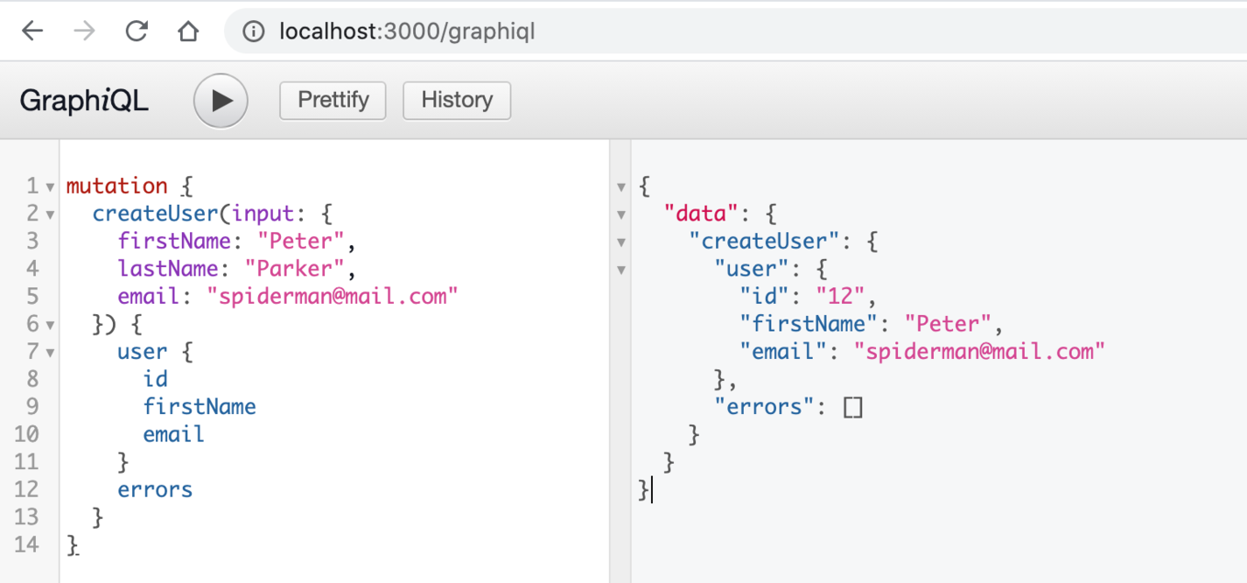
Task: Place cursor on the email value in query
Action: point(333,296)
